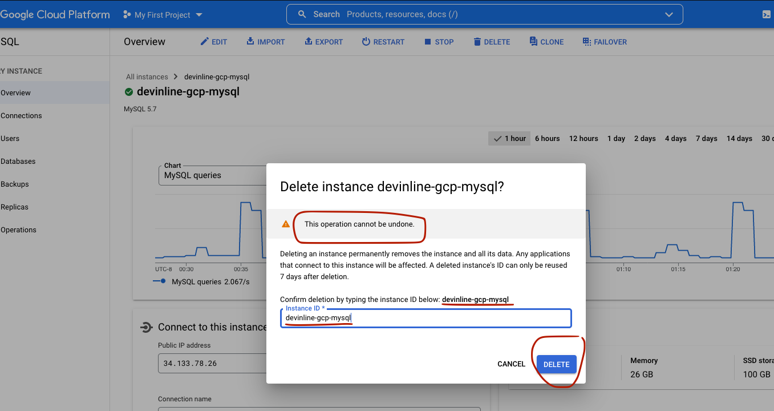774x411 pixels.
Task: Open the Backups sidebar item
Action: coord(54,184)
